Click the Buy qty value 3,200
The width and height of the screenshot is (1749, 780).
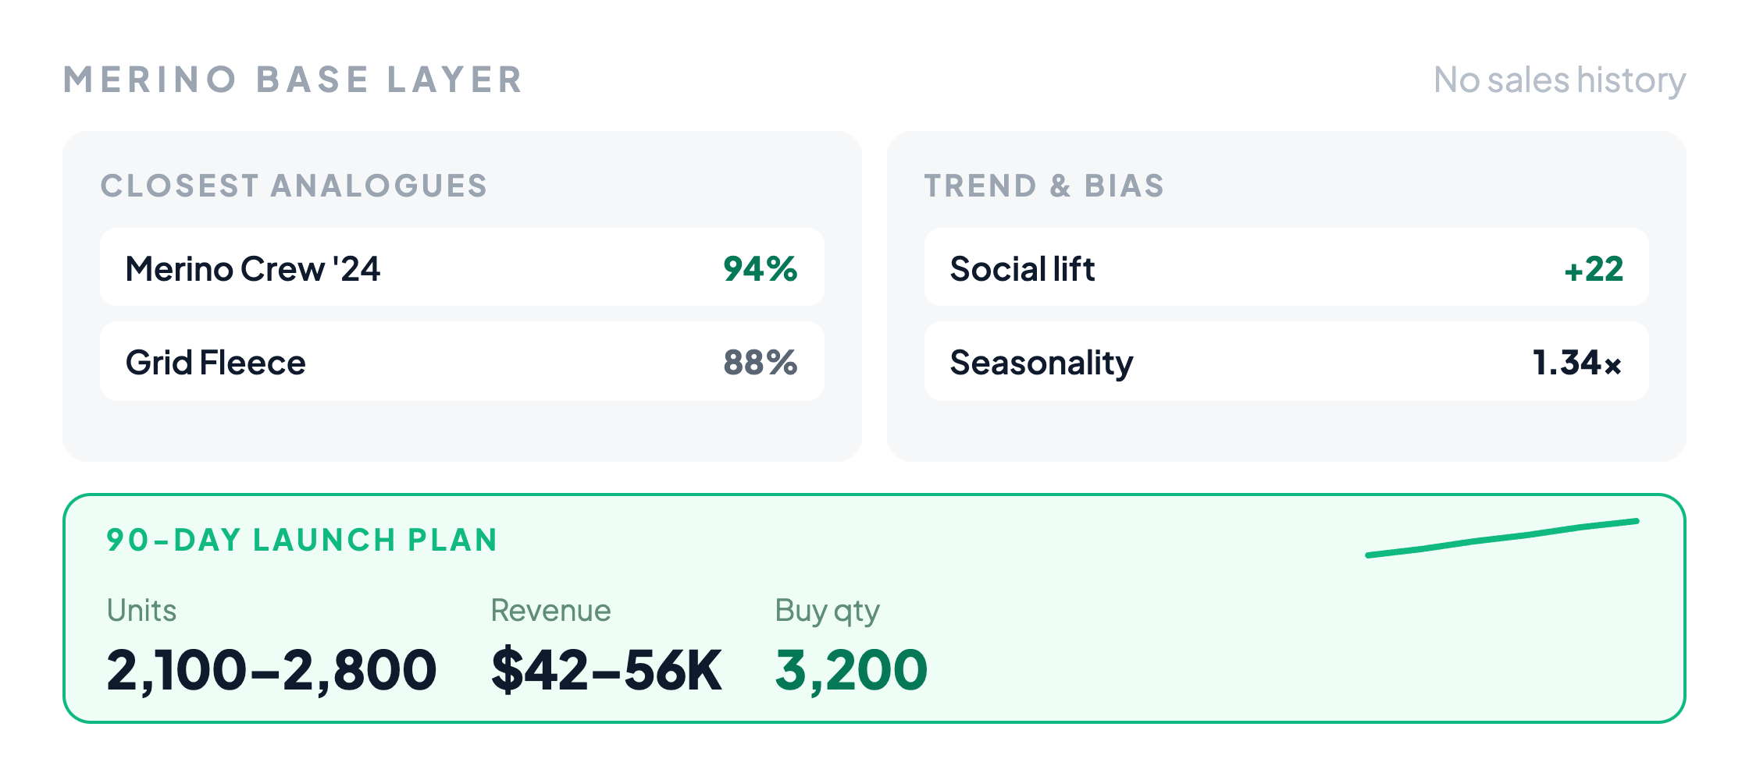pyautogui.click(x=851, y=670)
